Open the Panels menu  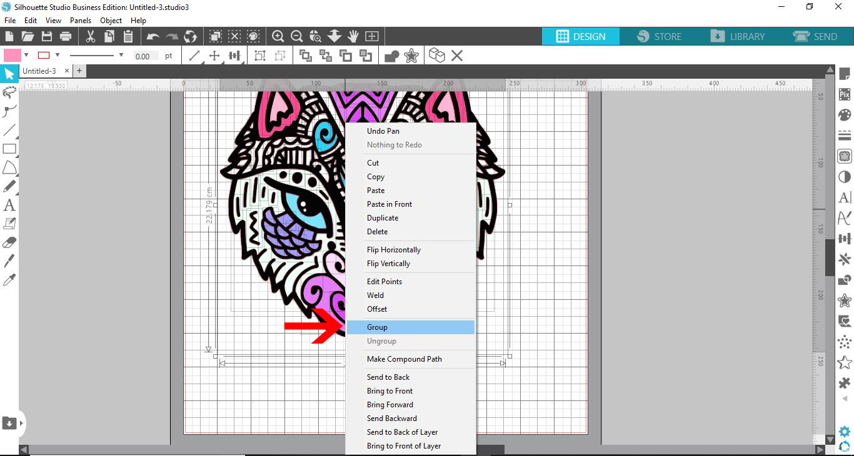(x=81, y=21)
